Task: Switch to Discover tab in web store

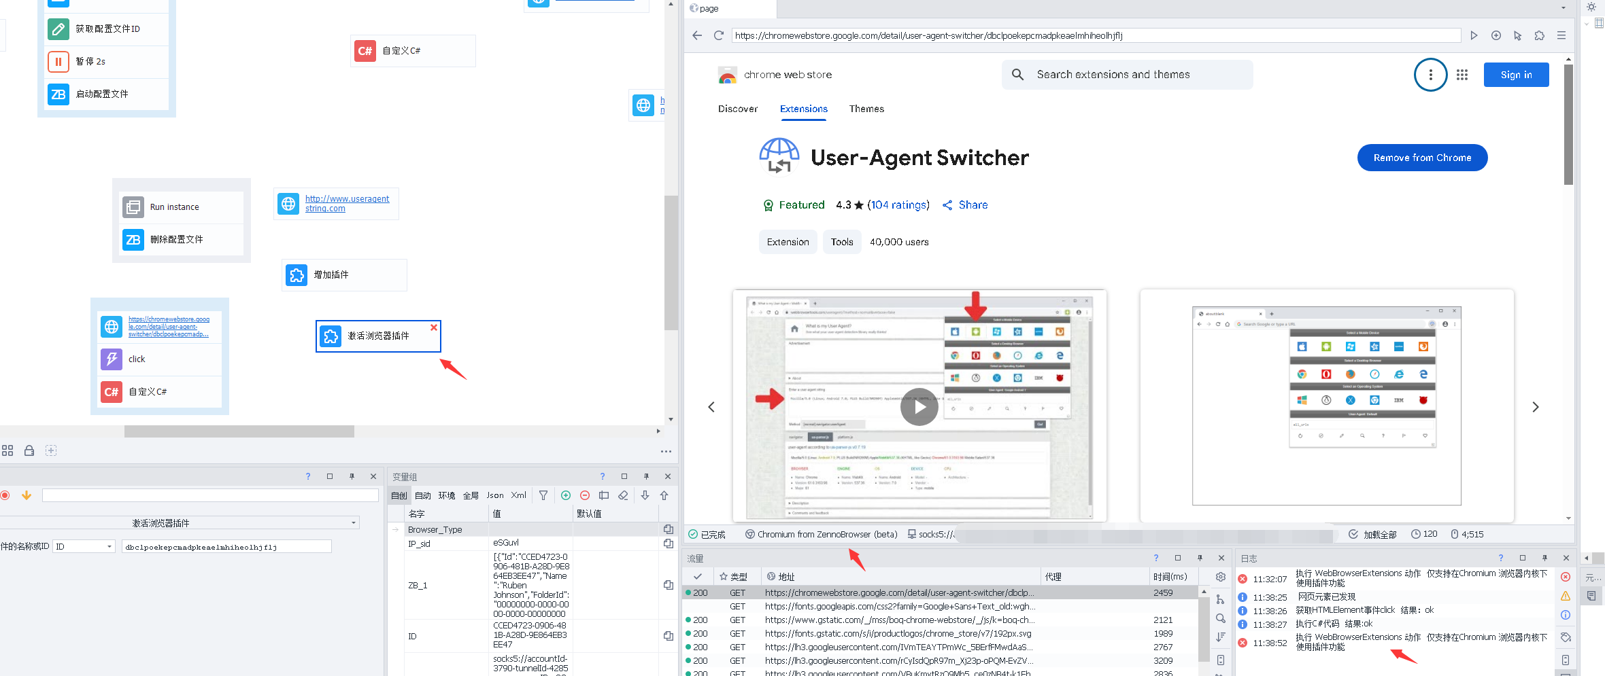Action: coord(738,109)
